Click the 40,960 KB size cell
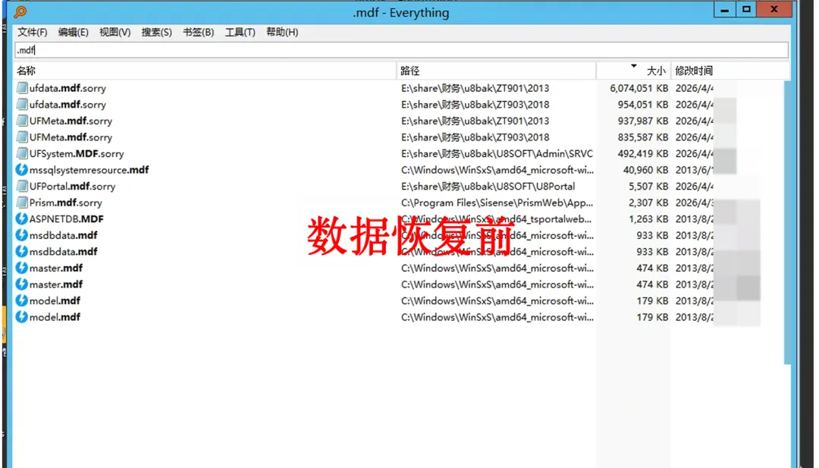This screenshot has width=819, height=468. tap(645, 170)
